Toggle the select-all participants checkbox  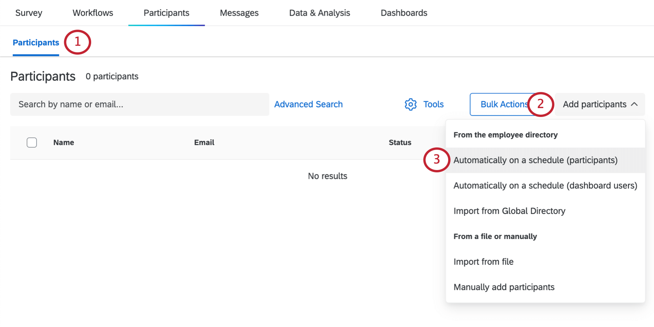32,143
